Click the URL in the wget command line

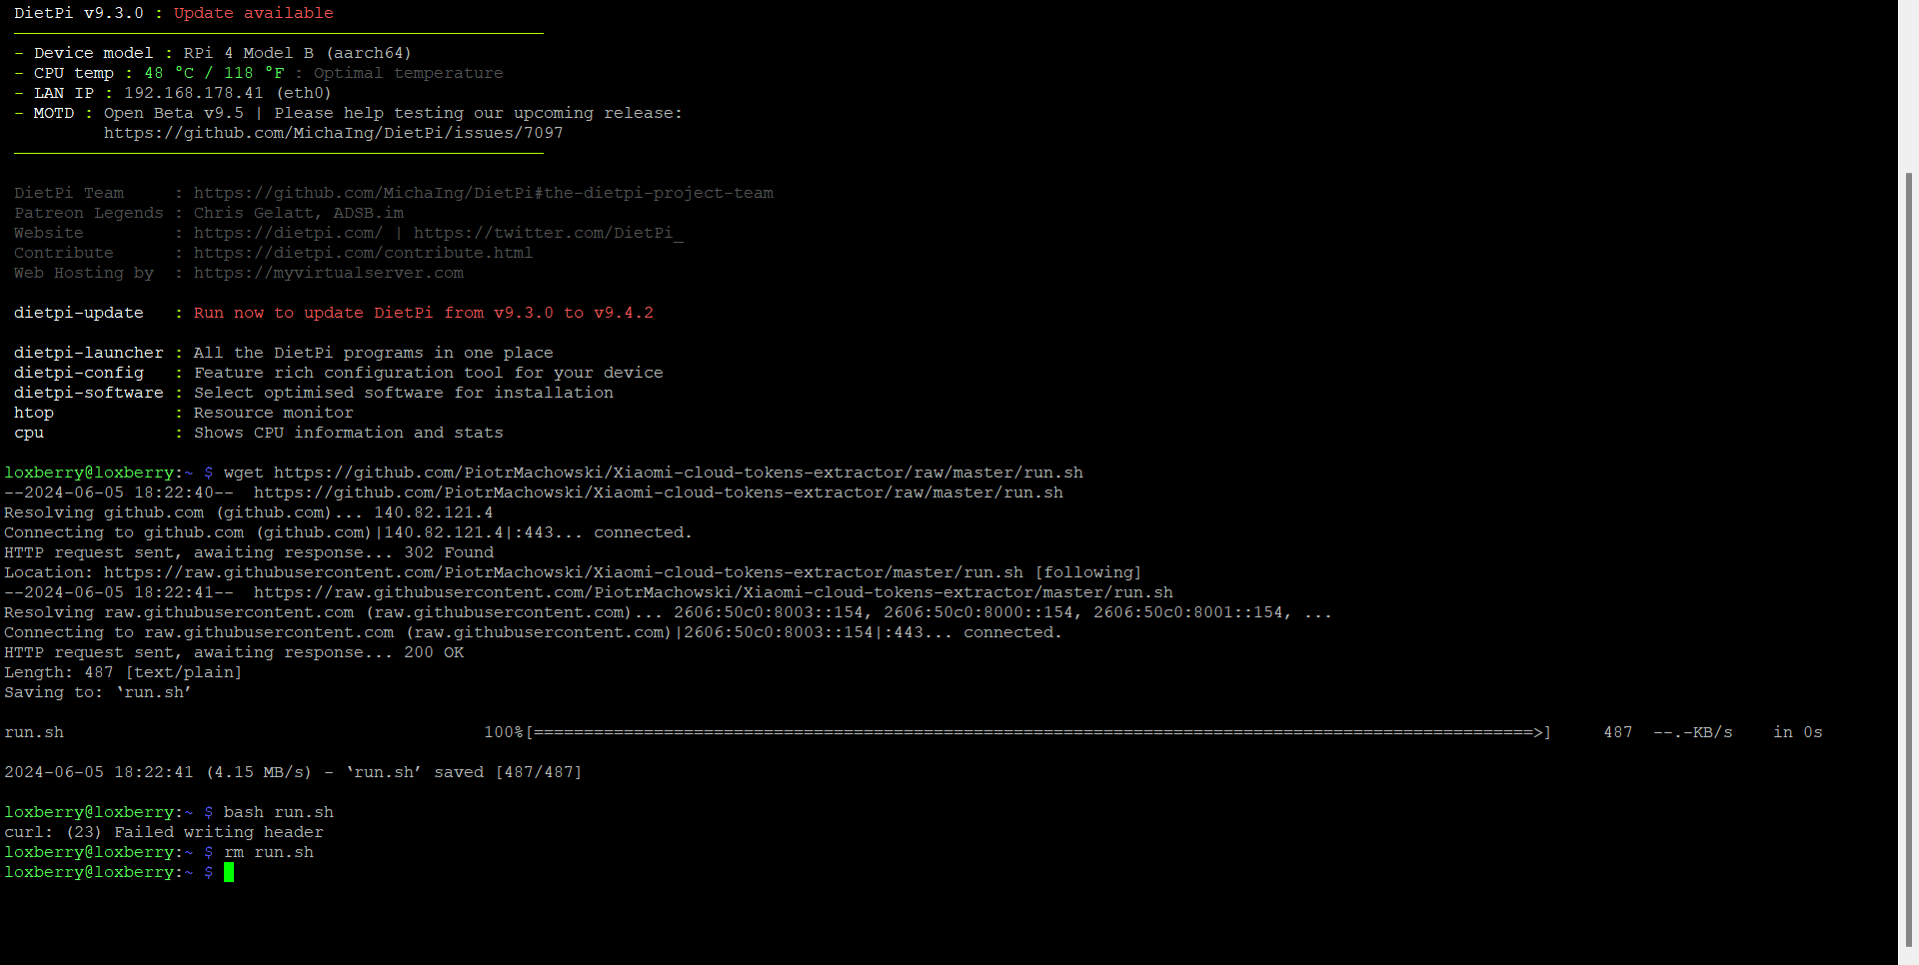[678, 473]
